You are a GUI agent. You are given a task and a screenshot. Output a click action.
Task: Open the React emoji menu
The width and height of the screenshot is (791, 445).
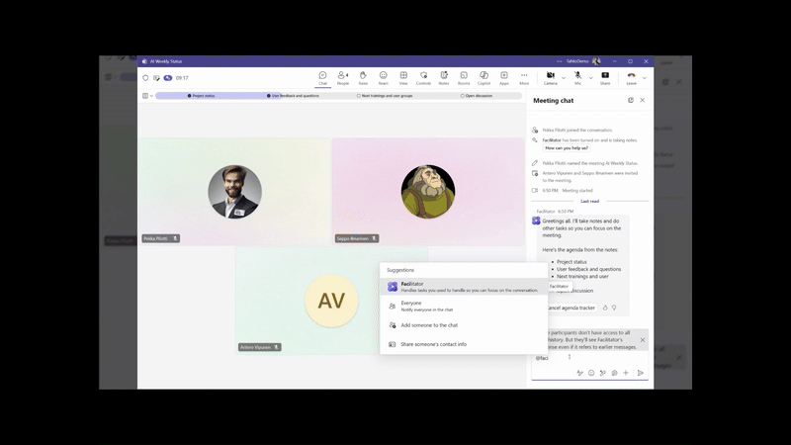[x=384, y=77]
